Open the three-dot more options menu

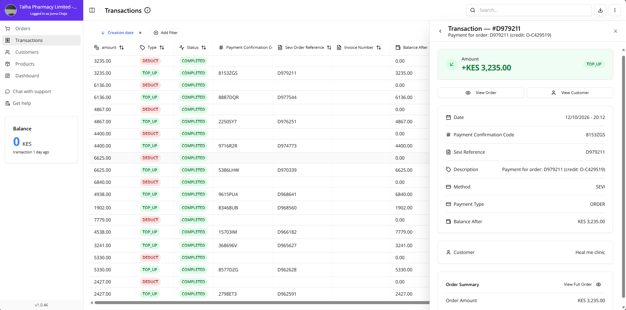point(615,10)
